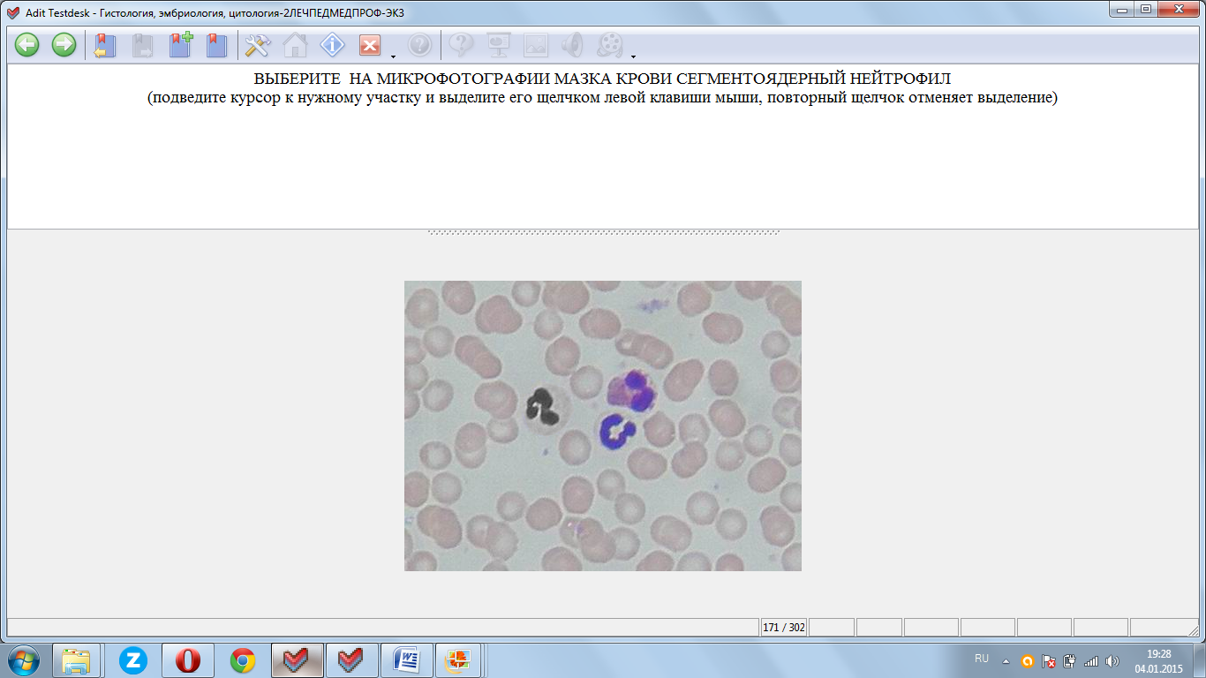
Task: Open settings via hammer and wrench icon
Action: (x=257, y=45)
